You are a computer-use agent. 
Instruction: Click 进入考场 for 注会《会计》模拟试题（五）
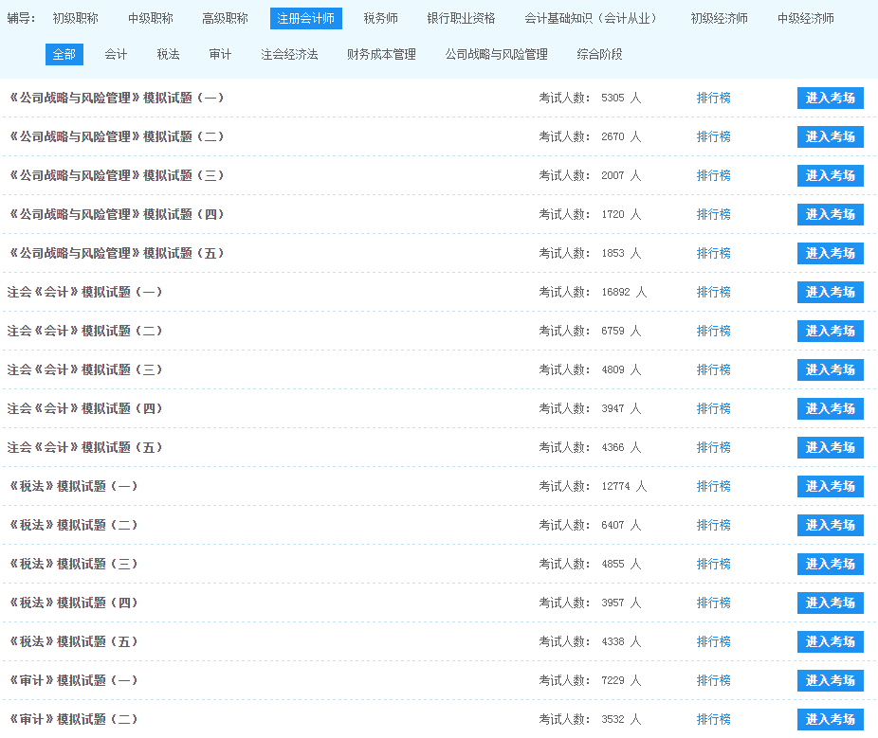[x=830, y=447]
